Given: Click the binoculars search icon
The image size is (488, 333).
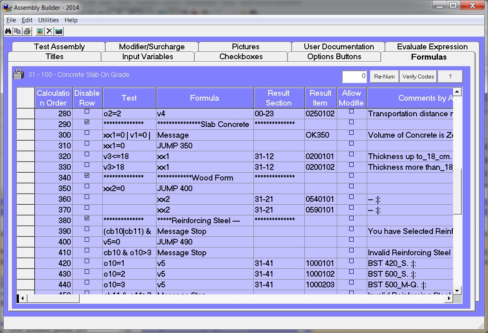Looking at the screenshot, I should click(8, 31).
